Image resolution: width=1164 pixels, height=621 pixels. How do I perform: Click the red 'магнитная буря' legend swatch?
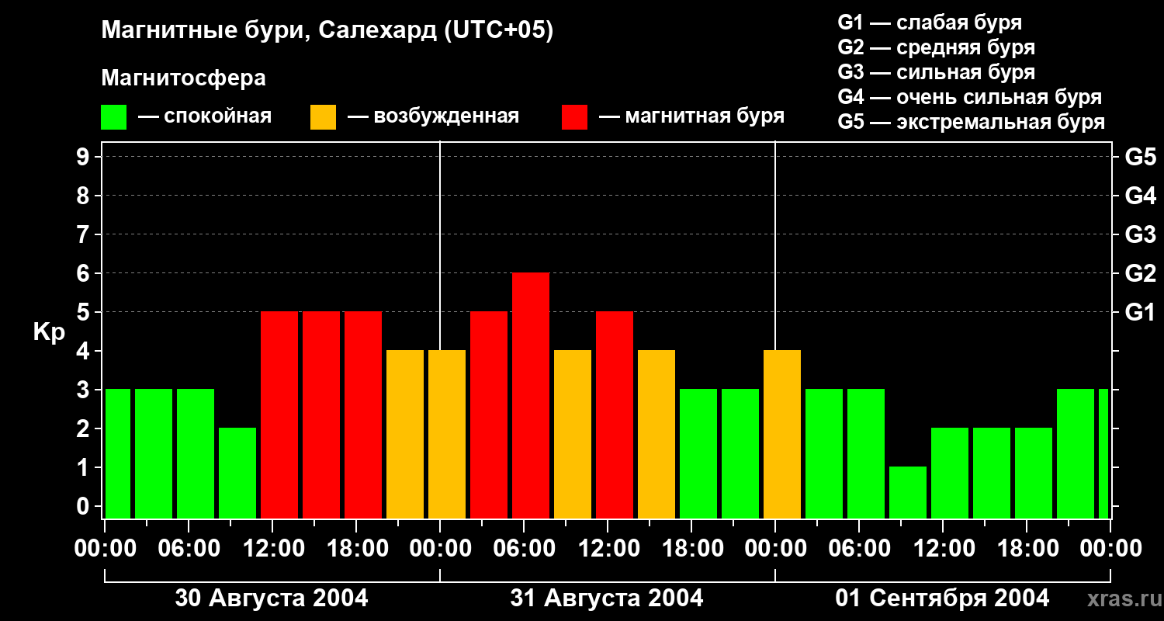pyautogui.click(x=574, y=117)
